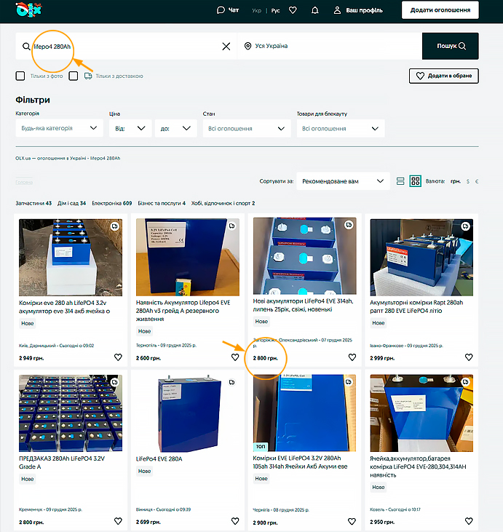503x532 pixels.
Task: Select Запчастини 43 category tab
Action: [x=33, y=203]
